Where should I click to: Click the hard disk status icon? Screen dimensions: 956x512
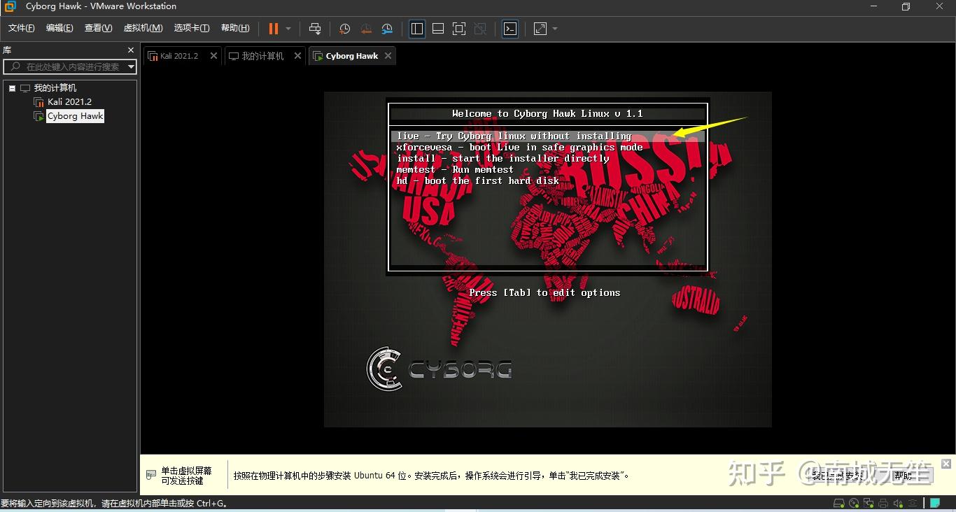coord(838,503)
